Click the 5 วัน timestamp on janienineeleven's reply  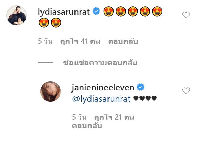tap(79, 117)
